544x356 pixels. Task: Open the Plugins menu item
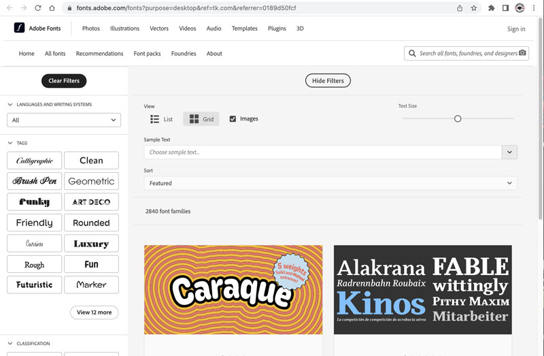[x=277, y=29]
